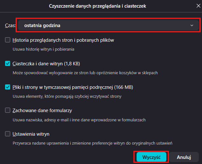
Task: Open the "ostatnia godzina" time range dropdown
Action: 108,25
